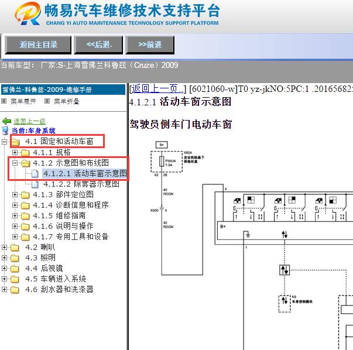Expand the 4.5 车辆进入系统 node
The width and height of the screenshot is (353, 350).
[4, 279]
